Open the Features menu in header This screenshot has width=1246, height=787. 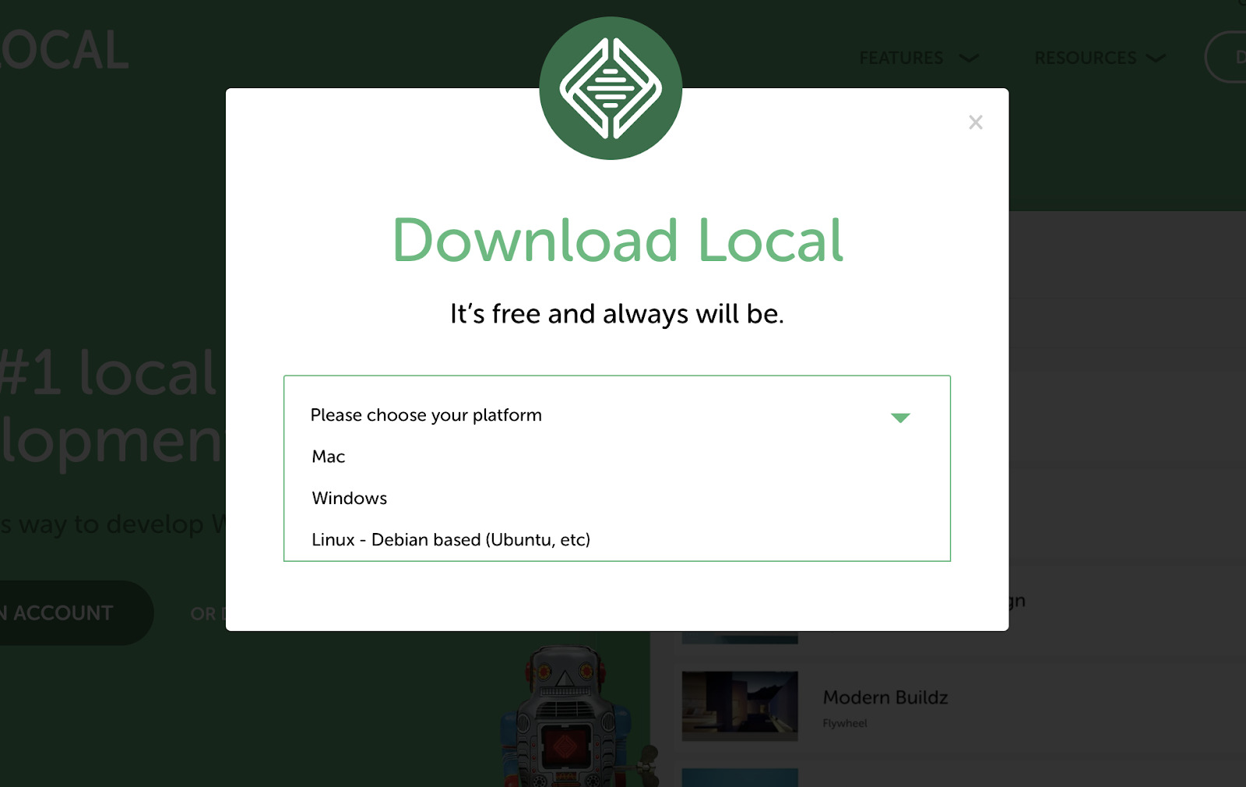[901, 58]
